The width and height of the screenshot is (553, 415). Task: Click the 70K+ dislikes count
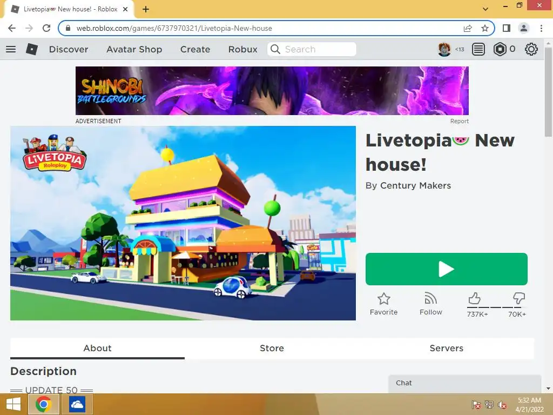517,314
